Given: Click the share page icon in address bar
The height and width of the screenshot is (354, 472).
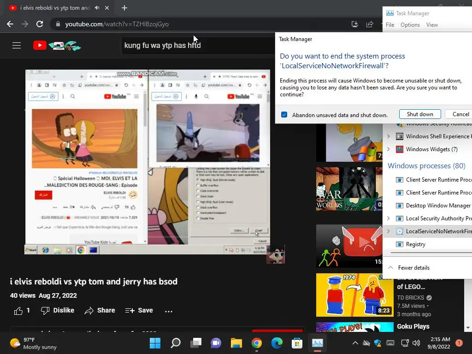Looking at the screenshot, I should click(370, 24).
